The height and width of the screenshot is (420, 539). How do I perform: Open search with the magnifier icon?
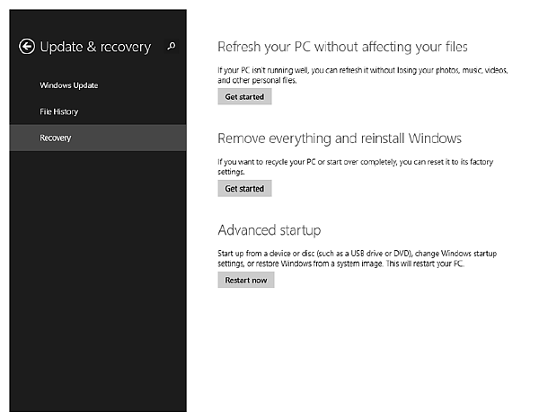point(172,47)
